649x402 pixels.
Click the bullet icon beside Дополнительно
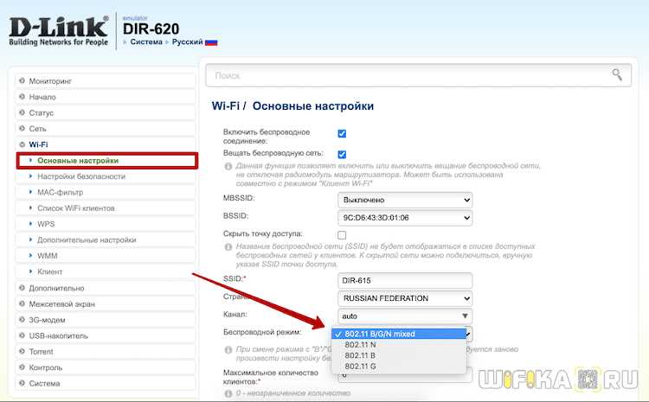pyautogui.click(x=22, y=287)
